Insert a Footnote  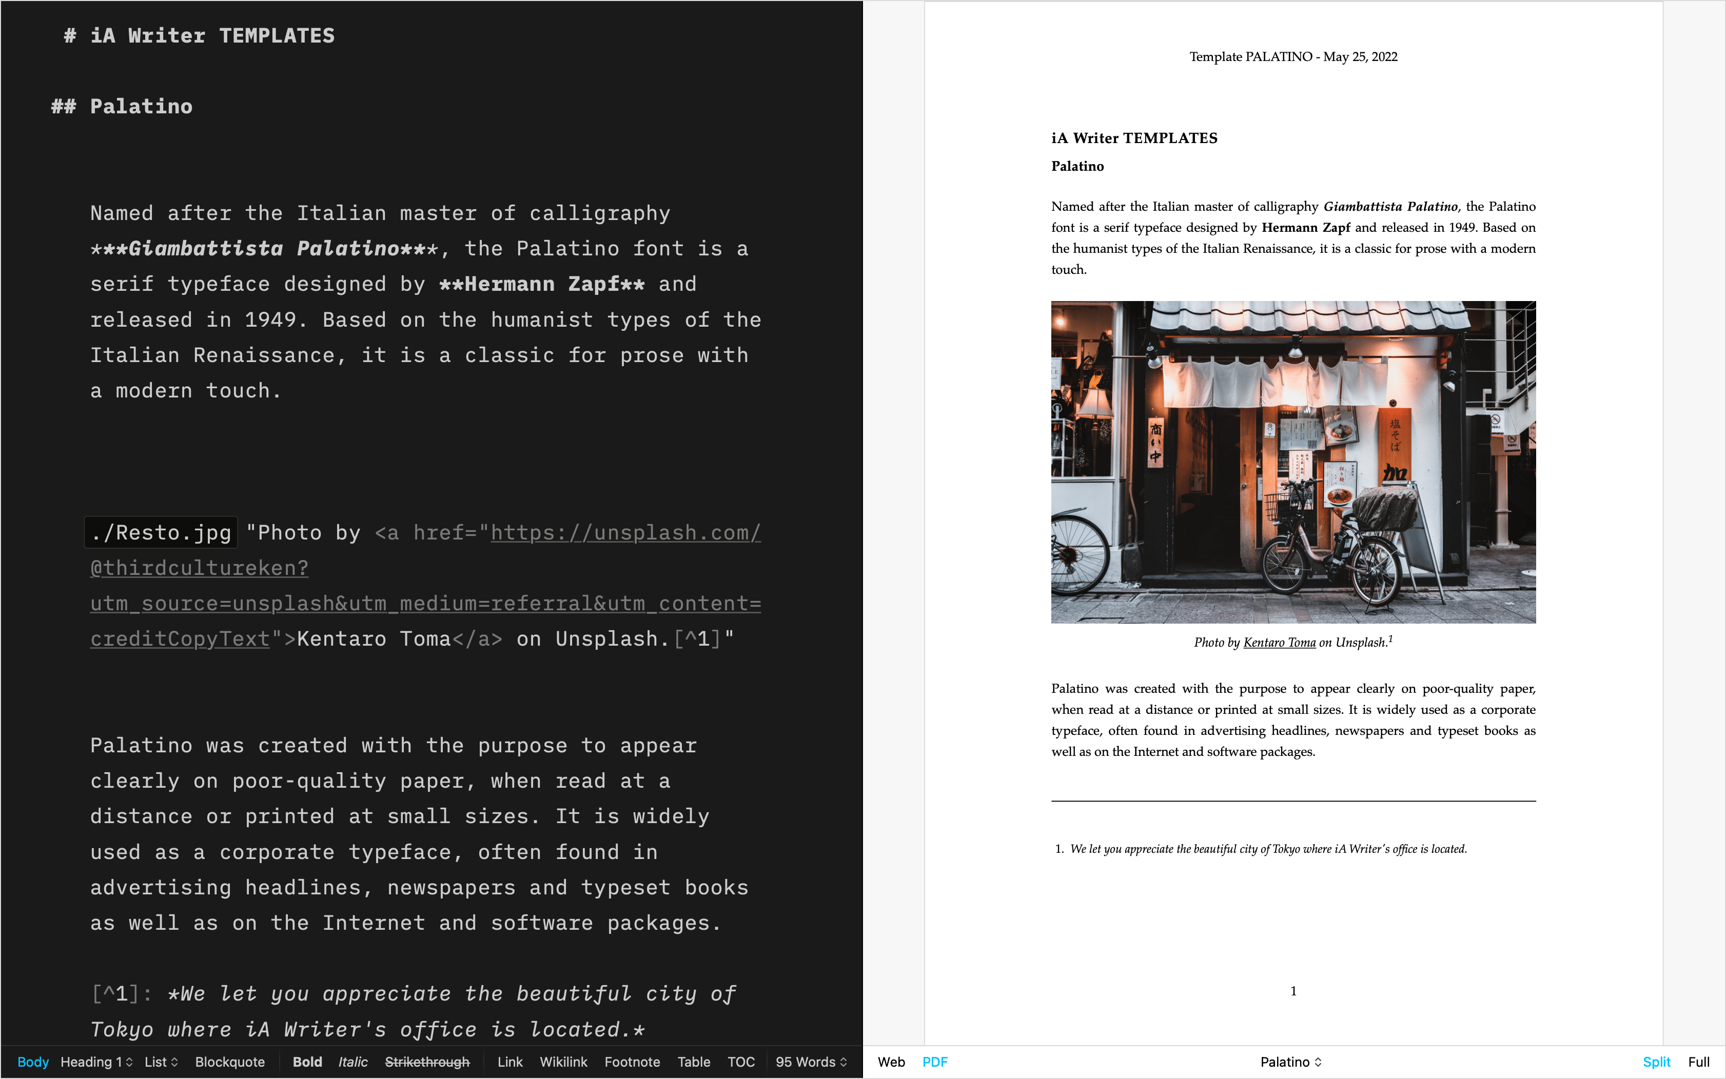[631, 1062]
